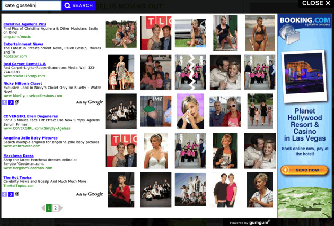Viewport: 334px width, 226px height.
Task: Open thumbnail of woman in red speaking
Action: tap(121, 190)
